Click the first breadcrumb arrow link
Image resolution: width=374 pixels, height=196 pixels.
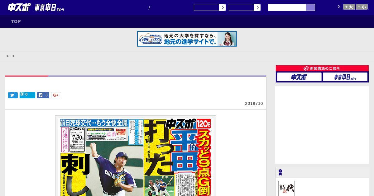[8, 56]
